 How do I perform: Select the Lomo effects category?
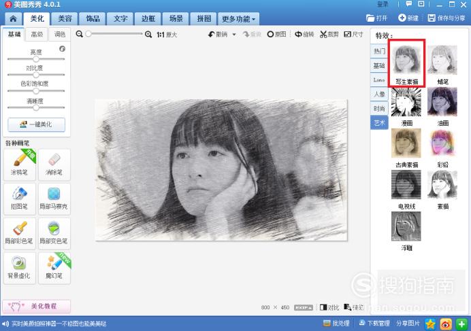pyautogui.click(x=379, y=80)
